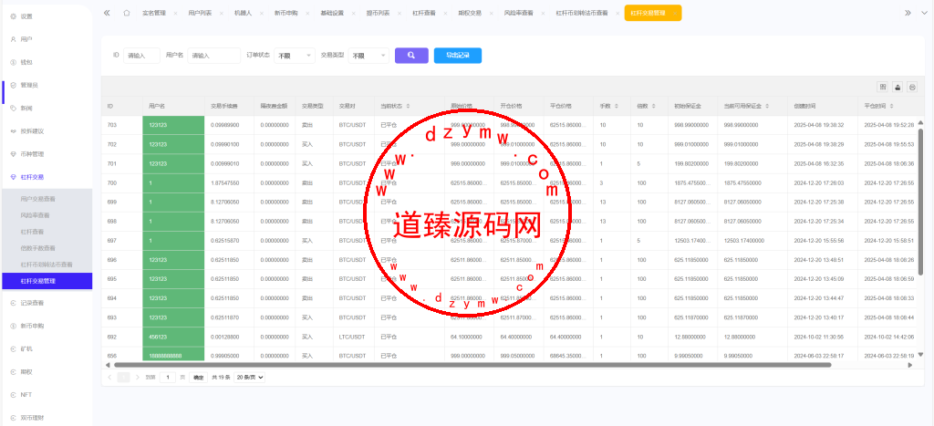Collapse the sidebar with the double-left arrow icon
Viewport: 934px width, 426px height.
[x=107, y=13]
